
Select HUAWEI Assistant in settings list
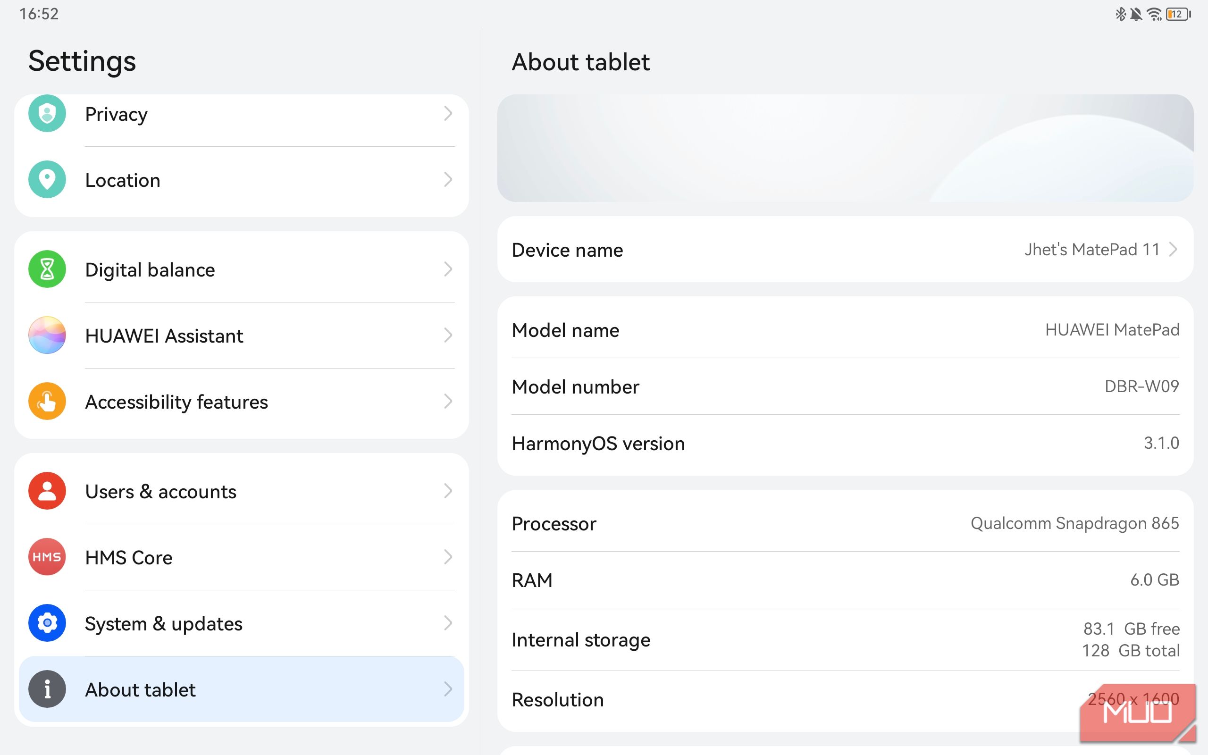pos(242,336)
